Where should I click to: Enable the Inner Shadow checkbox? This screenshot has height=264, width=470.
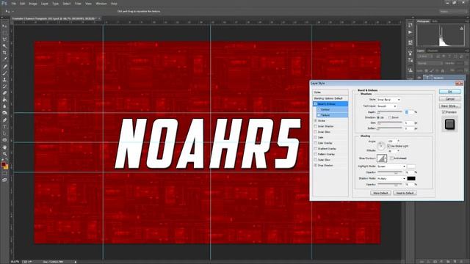tap(315, 126)
